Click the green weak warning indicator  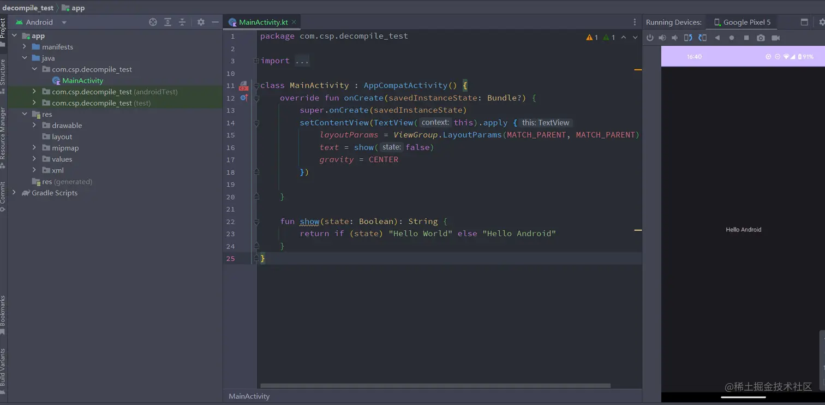pos(609,38)
